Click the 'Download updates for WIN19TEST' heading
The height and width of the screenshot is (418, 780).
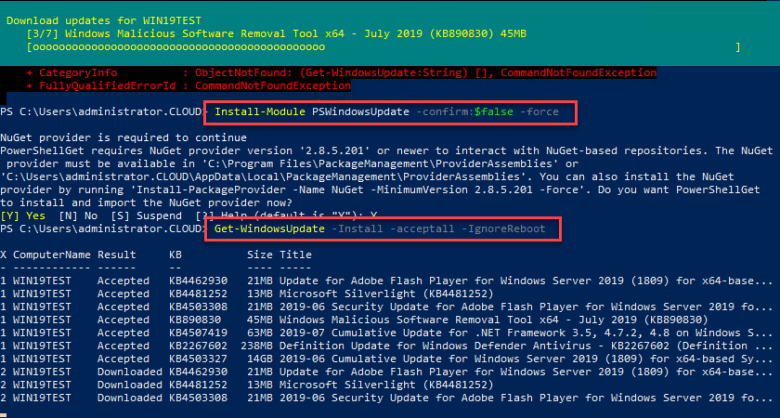point(97,20)
